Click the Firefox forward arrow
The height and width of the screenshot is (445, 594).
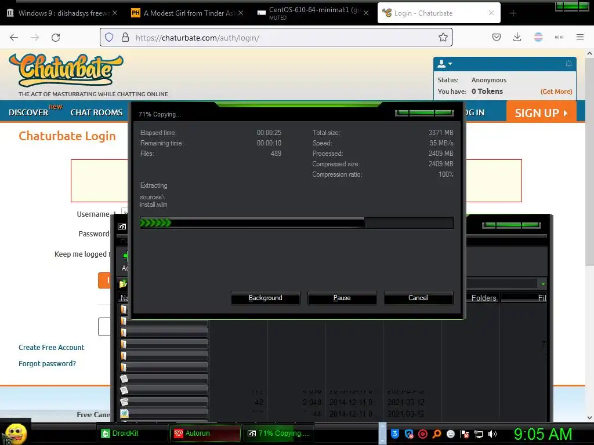click(35, 37)
